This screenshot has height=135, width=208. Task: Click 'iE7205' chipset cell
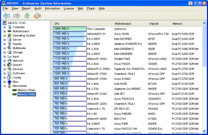[x=152, y=84]
